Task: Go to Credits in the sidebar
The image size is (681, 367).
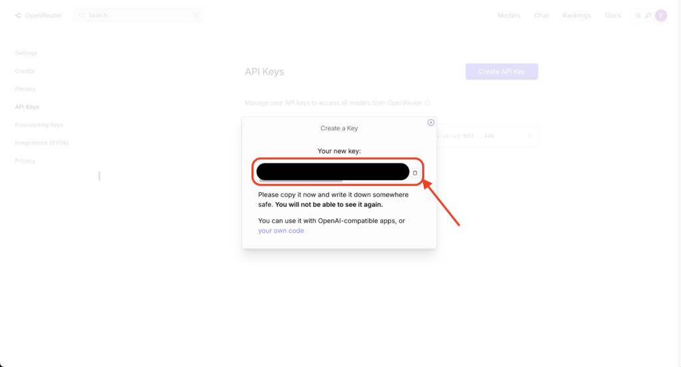Action: point(25,70)
